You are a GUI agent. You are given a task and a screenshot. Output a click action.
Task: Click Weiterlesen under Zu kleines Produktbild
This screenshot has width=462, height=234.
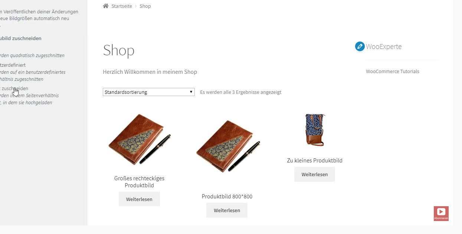[315, 174]
